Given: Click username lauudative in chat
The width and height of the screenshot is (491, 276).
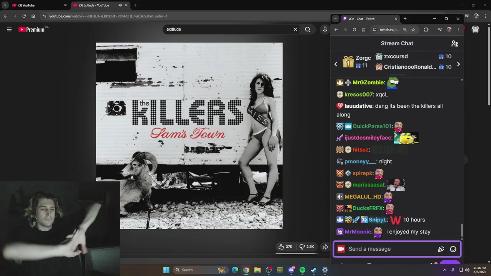Looking at the screenshot, I should 358,106.
